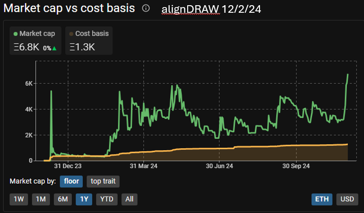Screen dimensions: 364x213
Task: Click the 31 Mar 24 axis label
Action: [x=143, y=166]
